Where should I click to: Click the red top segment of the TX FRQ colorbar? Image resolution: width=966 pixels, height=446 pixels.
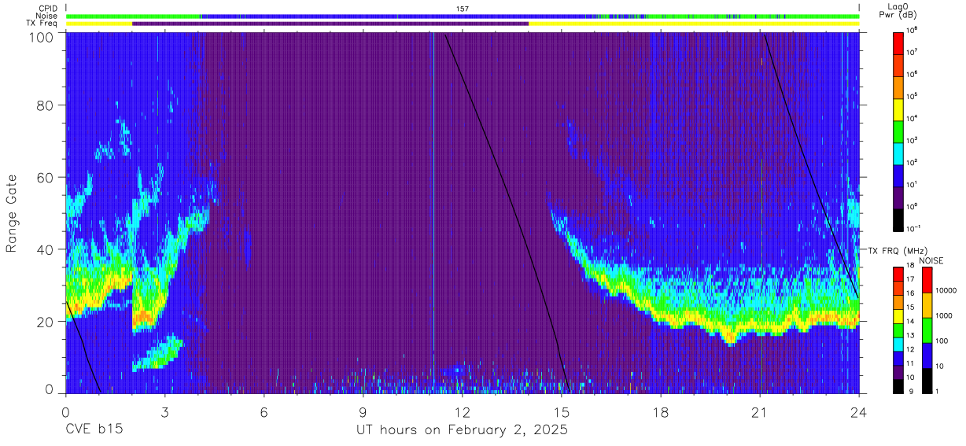(x=899, y=273)
